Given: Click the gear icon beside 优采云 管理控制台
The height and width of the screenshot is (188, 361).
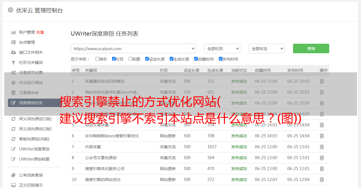Looking at the screenshot, I should pos(10,10).
